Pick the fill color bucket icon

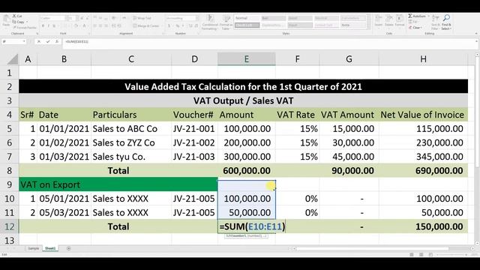[76, 25]
